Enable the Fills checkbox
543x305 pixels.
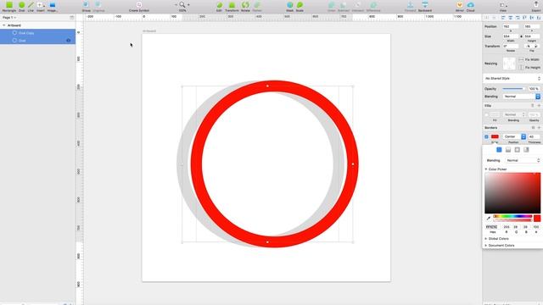click(x=486, y=115)
